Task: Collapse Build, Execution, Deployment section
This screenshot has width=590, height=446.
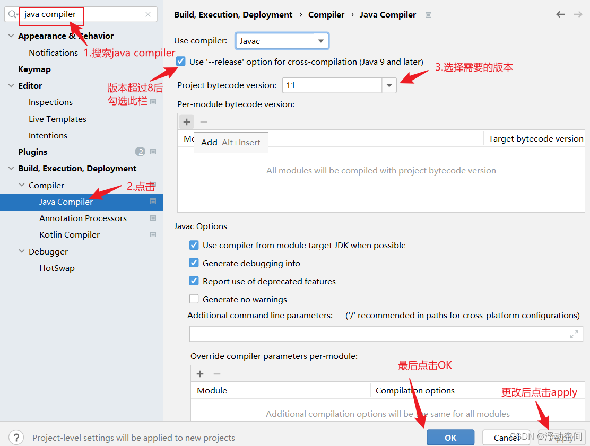Action: click(x=11, y=168)
